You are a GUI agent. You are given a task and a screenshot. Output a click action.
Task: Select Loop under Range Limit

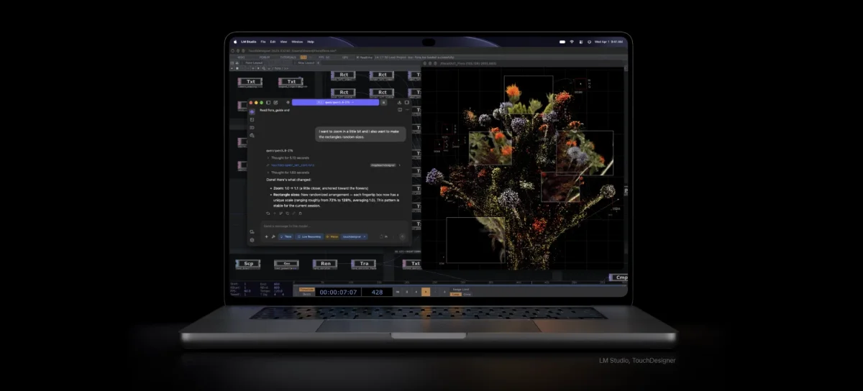[x=455, y=294]
